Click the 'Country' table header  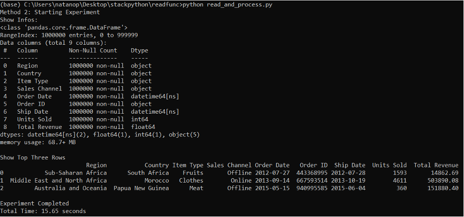(156, 165)
